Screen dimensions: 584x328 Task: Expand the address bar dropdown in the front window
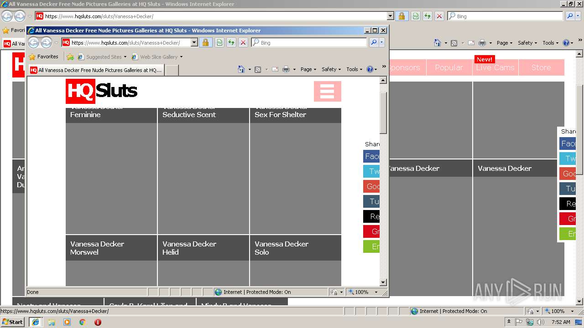coord(194,42)
